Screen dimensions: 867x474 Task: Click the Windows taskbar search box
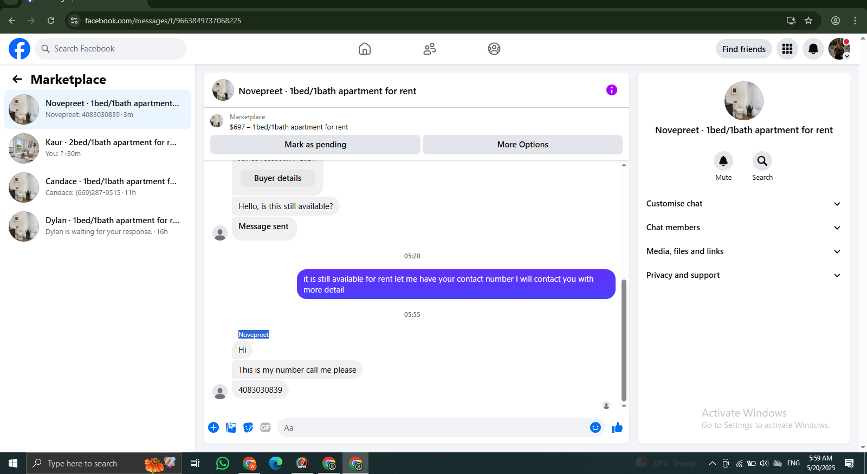click(x=103, y=463)
